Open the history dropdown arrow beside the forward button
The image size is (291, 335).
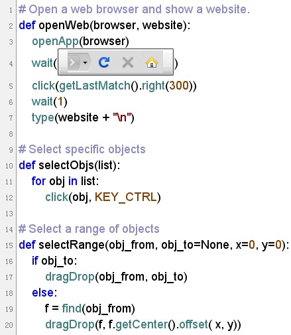(x=85, y=62)
